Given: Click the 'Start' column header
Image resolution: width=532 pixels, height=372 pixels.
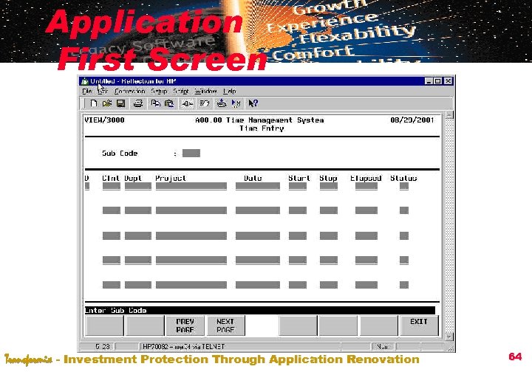Looking at the screenshot, I should (299, 178).
